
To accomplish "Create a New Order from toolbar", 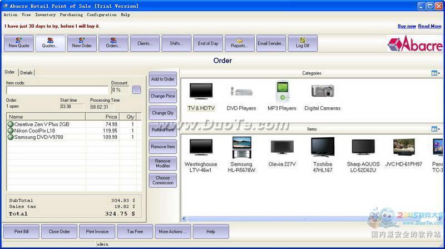I will 82,43.
